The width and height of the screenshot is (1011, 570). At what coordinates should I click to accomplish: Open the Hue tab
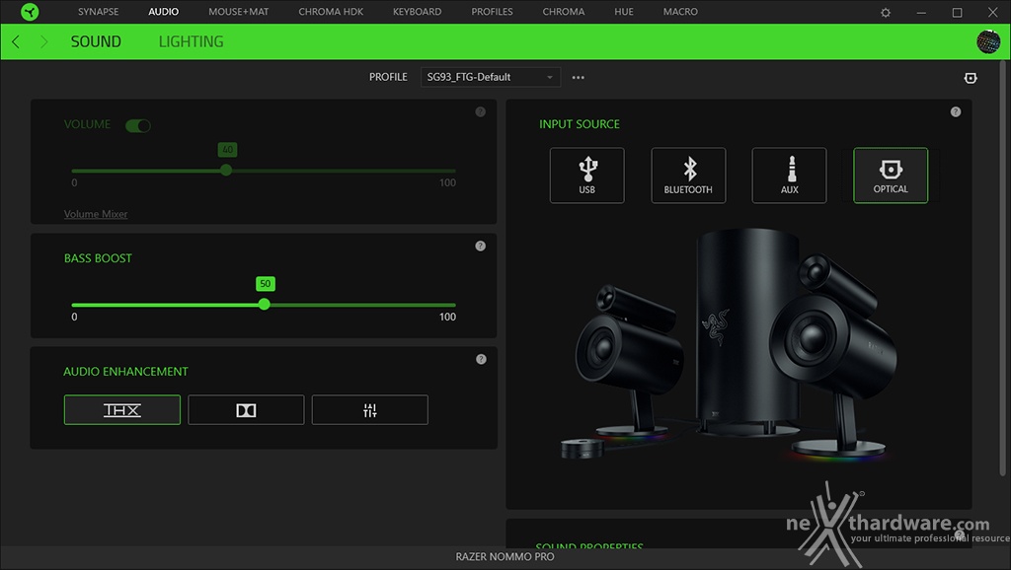(624, 12)
